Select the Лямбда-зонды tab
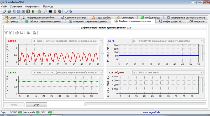210x116 pixels. coord(151,18)
